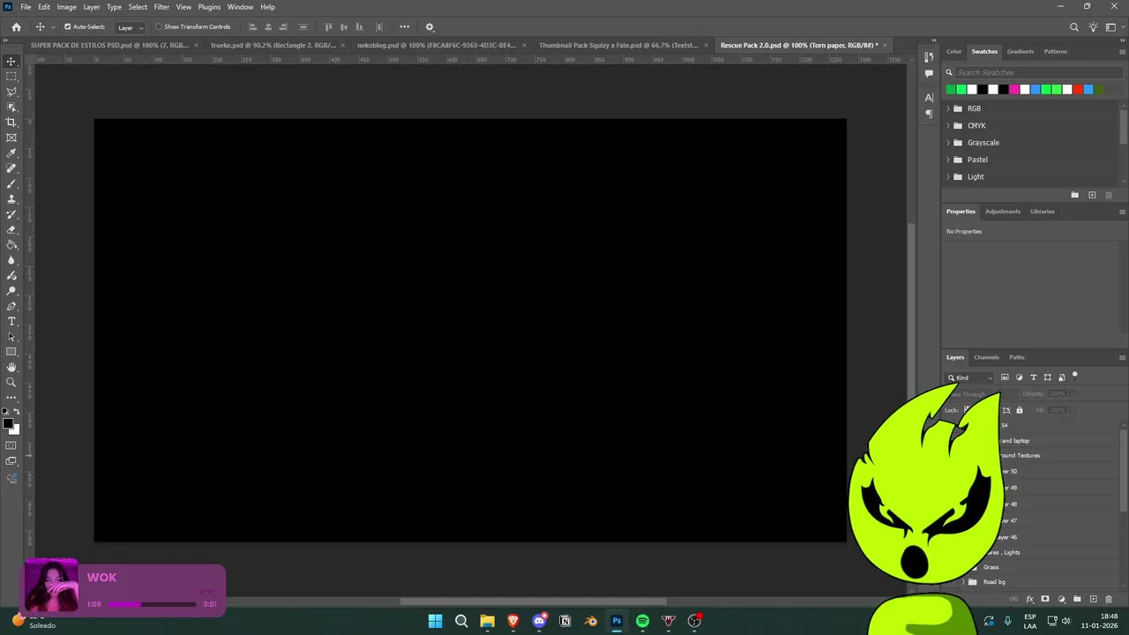Toggle type layer filter

[x=1034, y=377]
